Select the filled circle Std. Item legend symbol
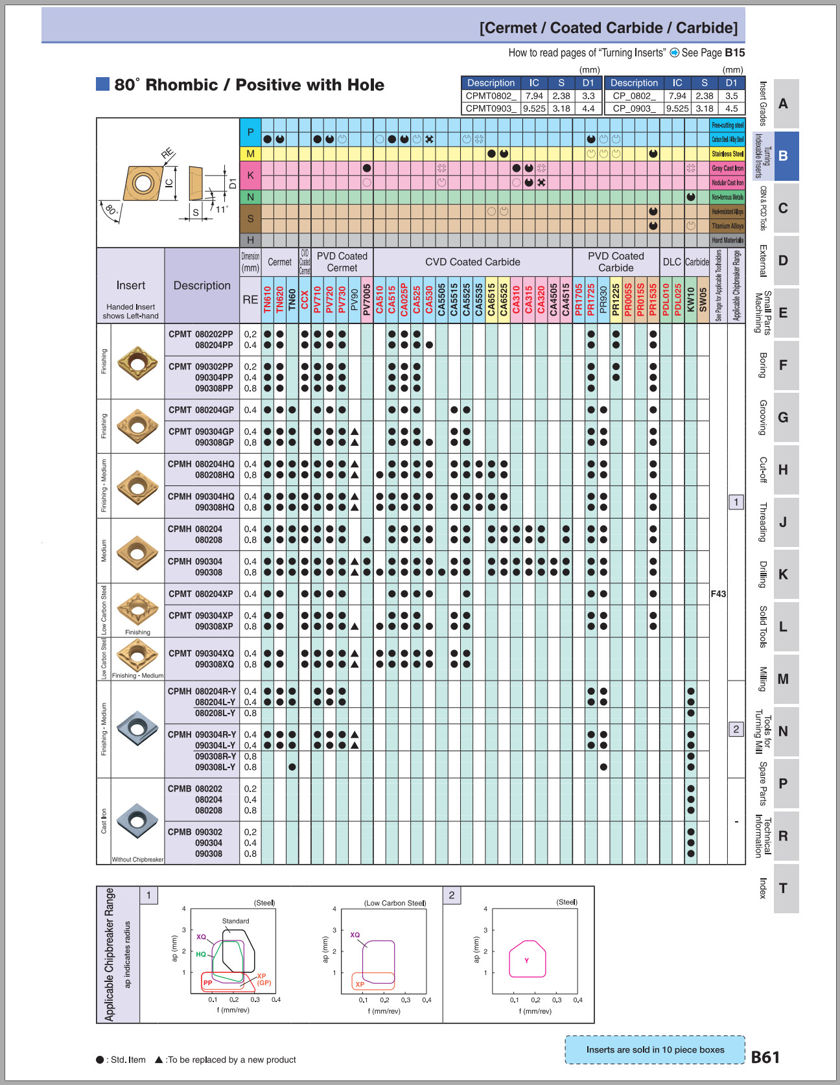 coord(100,1060)
